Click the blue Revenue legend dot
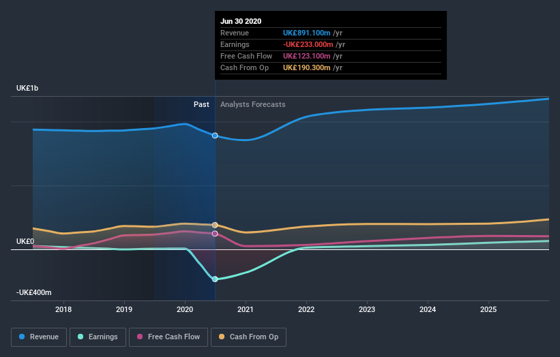Screen dimensions: 560x357 click(22, 337)
